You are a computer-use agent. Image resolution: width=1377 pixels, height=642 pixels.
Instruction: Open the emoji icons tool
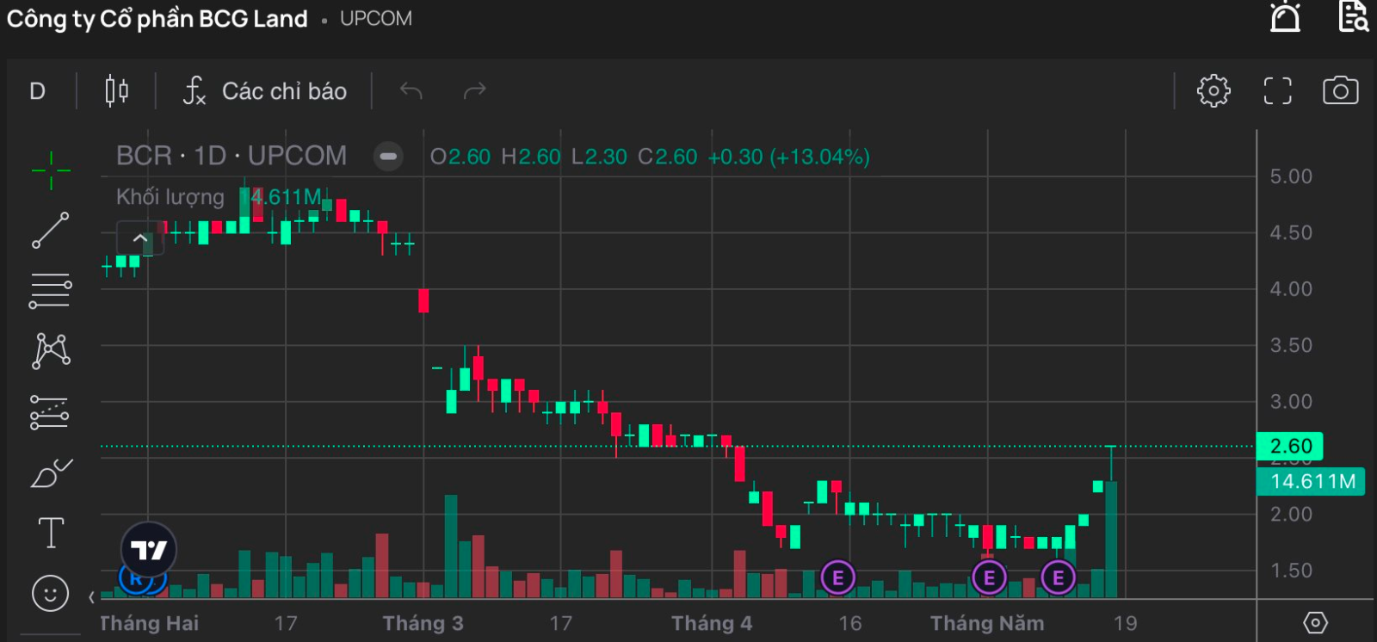[x=50, y=593]
